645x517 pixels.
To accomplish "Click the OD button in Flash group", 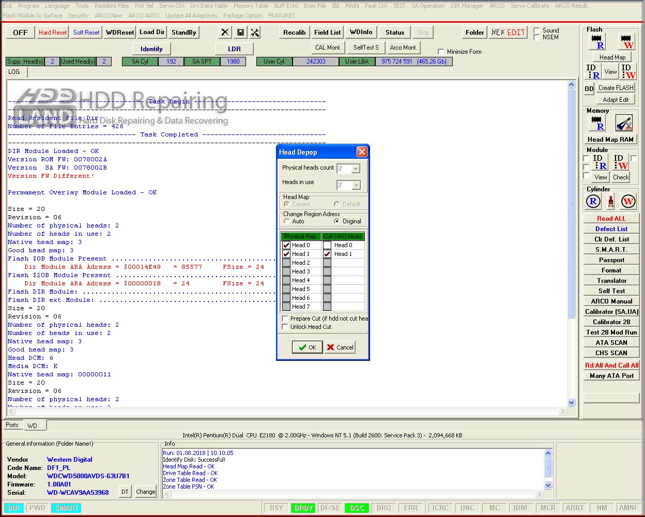I will pyautogui.click(x=589, y=88).
